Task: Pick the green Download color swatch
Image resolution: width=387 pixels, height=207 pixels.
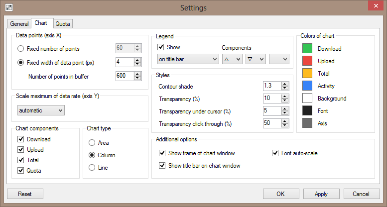Action: tap(307, 49)
